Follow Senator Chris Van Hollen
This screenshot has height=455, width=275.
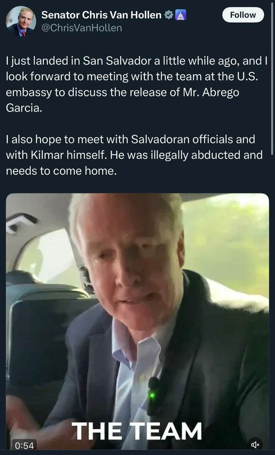pos(243,15)
